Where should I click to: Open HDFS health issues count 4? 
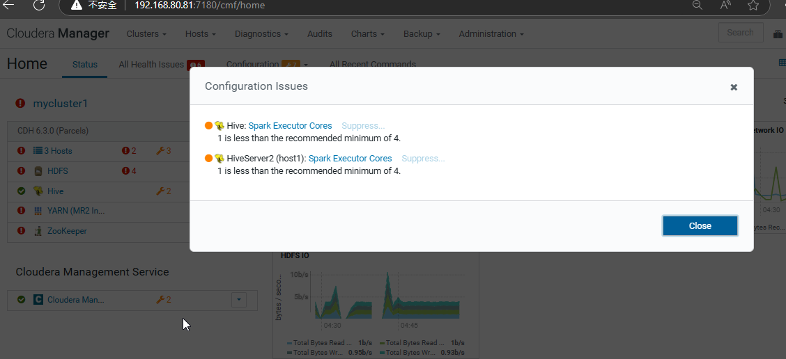(x=130, y=170)
